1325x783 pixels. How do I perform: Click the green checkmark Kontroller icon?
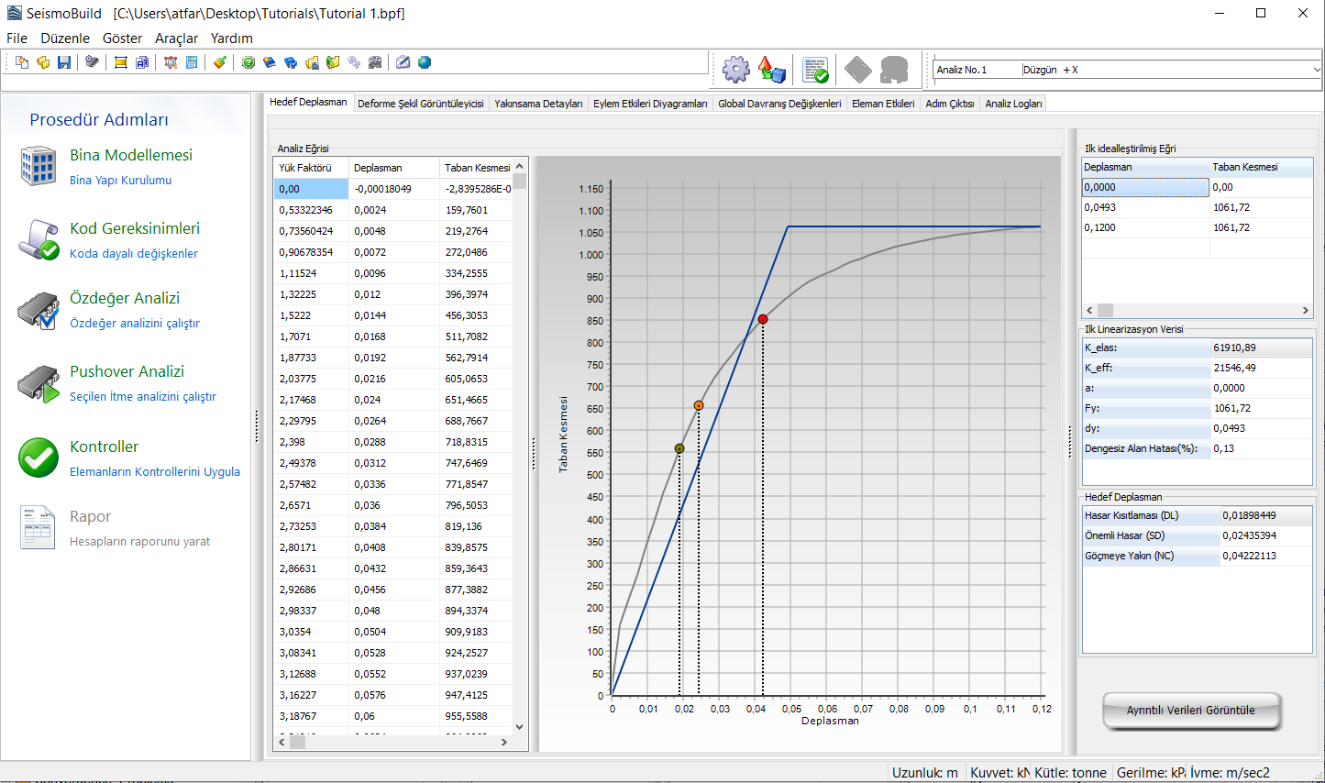(39, 458)
